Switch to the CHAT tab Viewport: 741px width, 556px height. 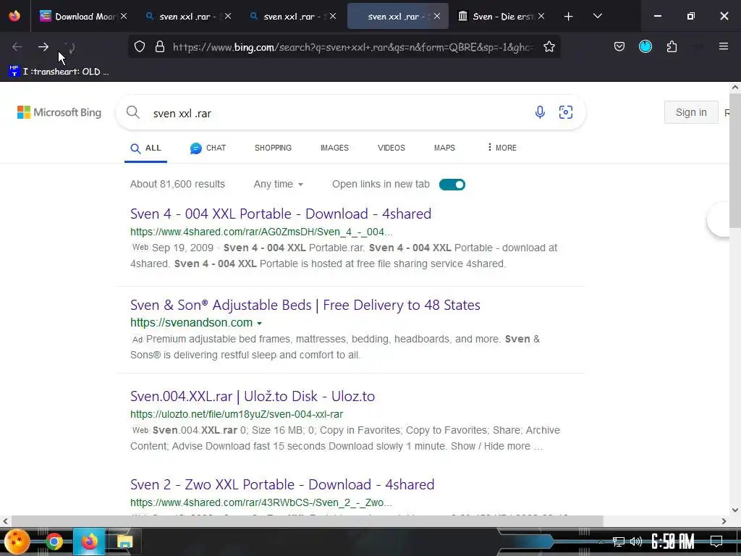208,148
